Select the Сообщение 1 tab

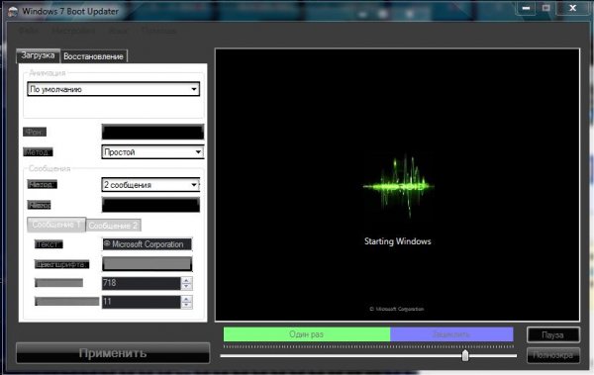56,225
